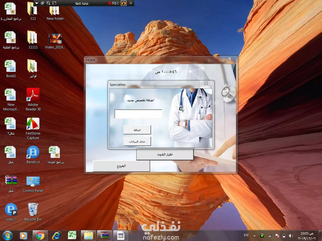Image resolution: width=322 pixels, height=241 pixels.
Task: Click the Control Panel desktop icon
Action: point(33,184)
